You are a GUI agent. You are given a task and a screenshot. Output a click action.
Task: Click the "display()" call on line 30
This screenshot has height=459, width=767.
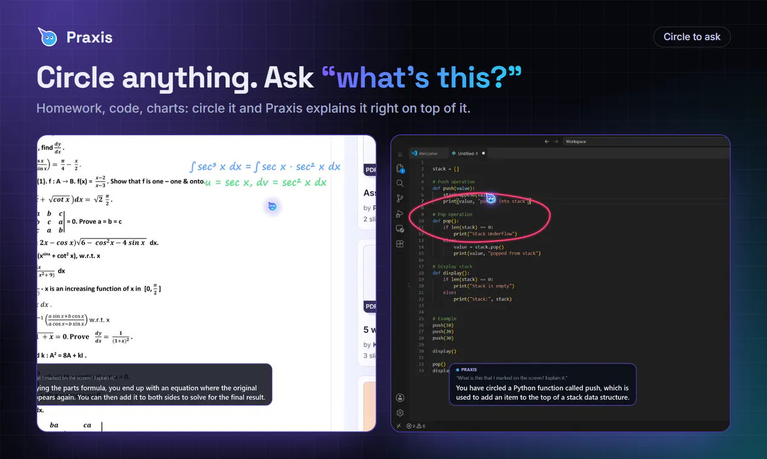[x=444, y=351]
